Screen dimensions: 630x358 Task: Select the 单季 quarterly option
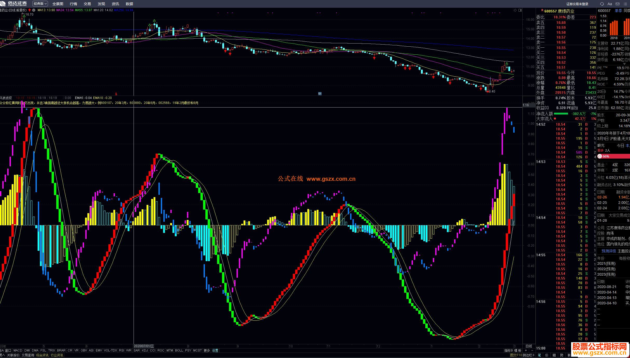click(618, 11)
